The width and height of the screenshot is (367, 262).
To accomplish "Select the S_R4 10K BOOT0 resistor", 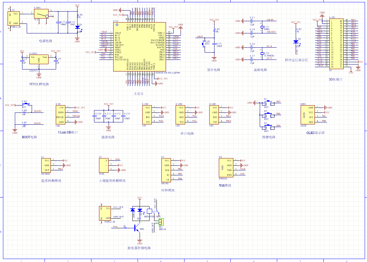I will coord(24,112).
